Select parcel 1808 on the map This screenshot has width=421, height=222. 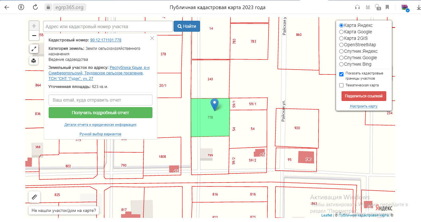click(162, 157)
